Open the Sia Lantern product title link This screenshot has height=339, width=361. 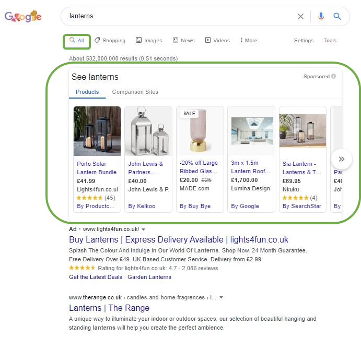click(x=302, y=168)
